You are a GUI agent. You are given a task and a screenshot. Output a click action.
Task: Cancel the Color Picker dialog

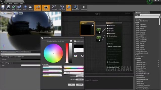80,85
